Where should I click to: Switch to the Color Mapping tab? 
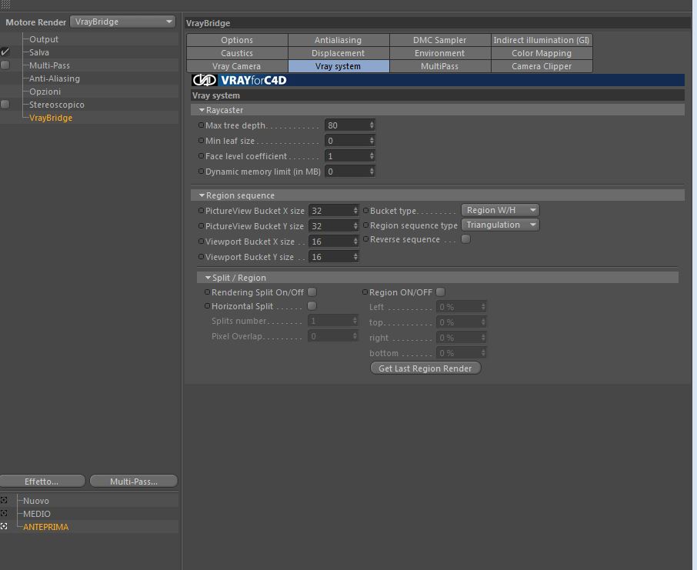[x=542, y=53]
